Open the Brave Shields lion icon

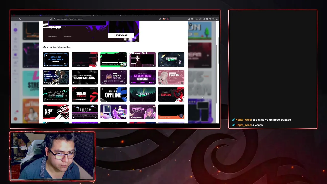164,19
